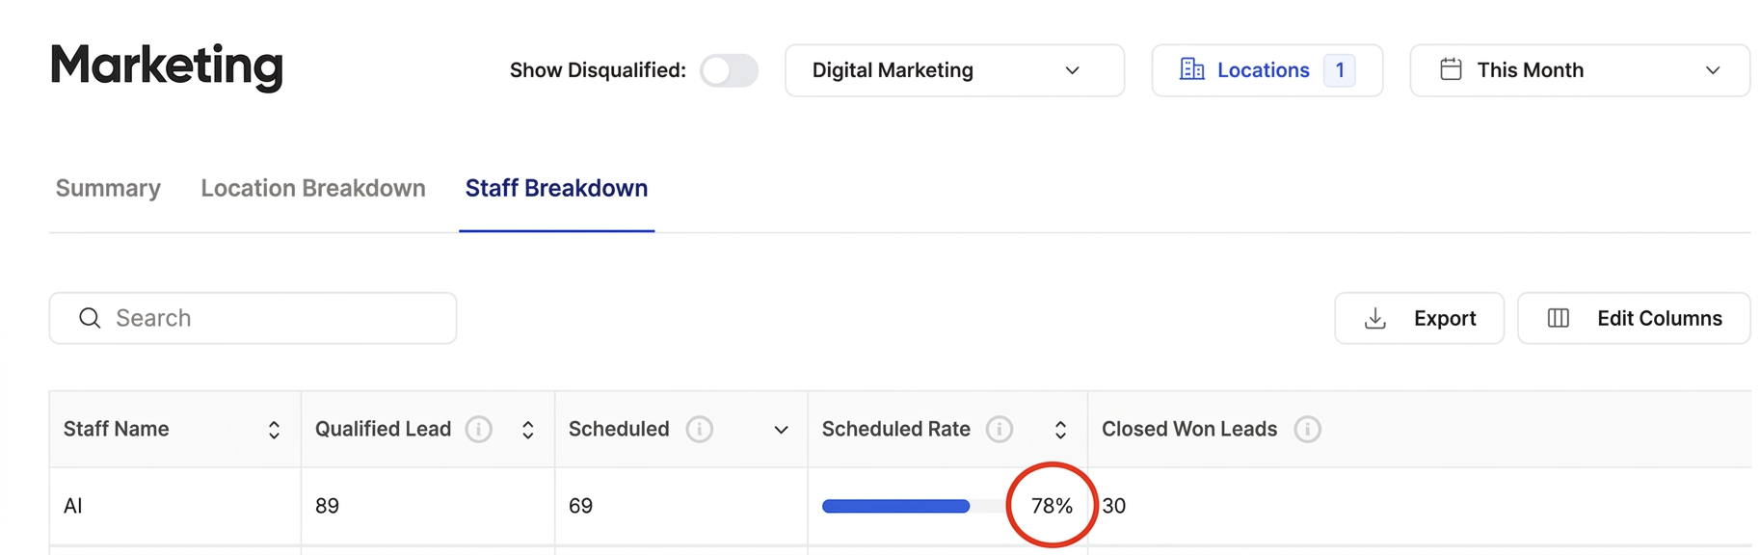
Task: Open the Location Breakdown tab
Action: point(313,188)
